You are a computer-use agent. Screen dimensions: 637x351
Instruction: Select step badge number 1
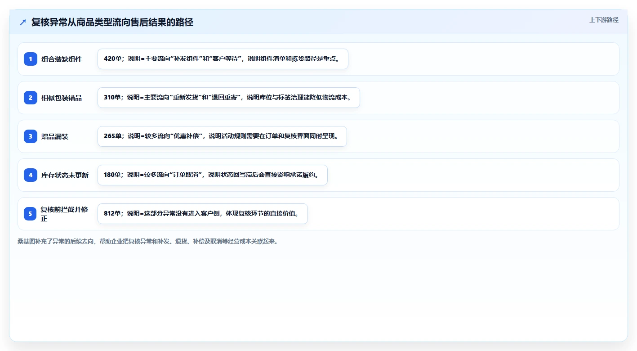31,59
